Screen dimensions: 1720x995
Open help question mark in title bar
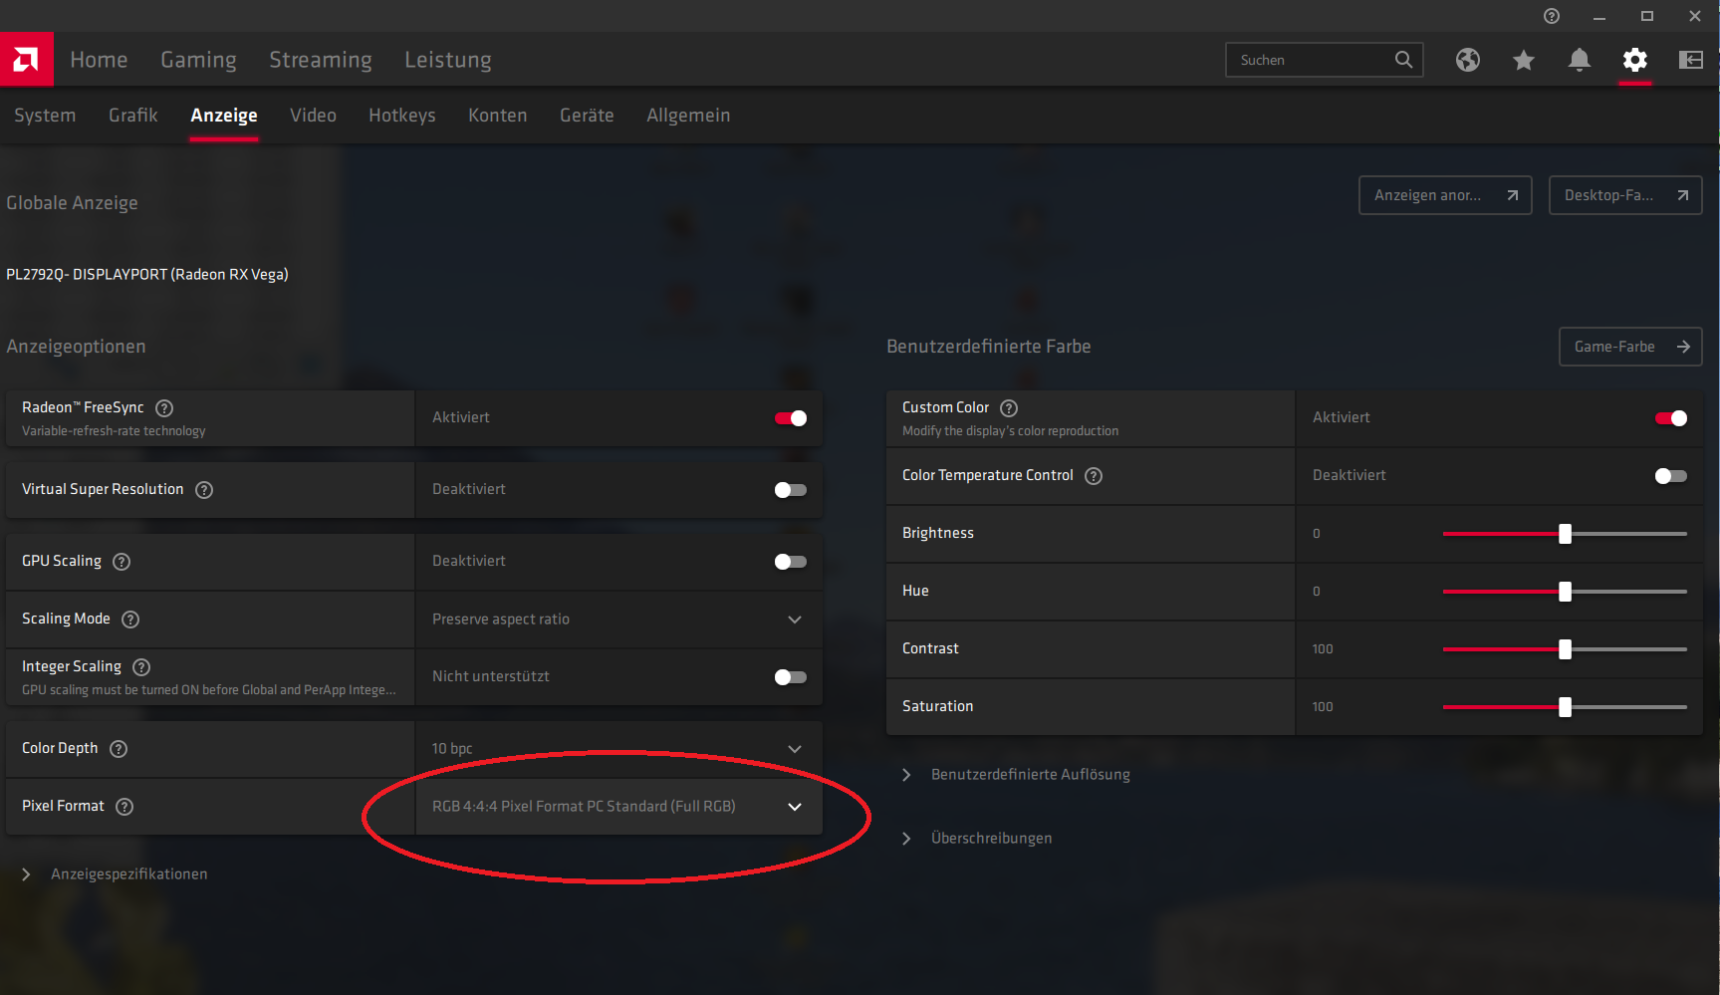coord(1551,16)
